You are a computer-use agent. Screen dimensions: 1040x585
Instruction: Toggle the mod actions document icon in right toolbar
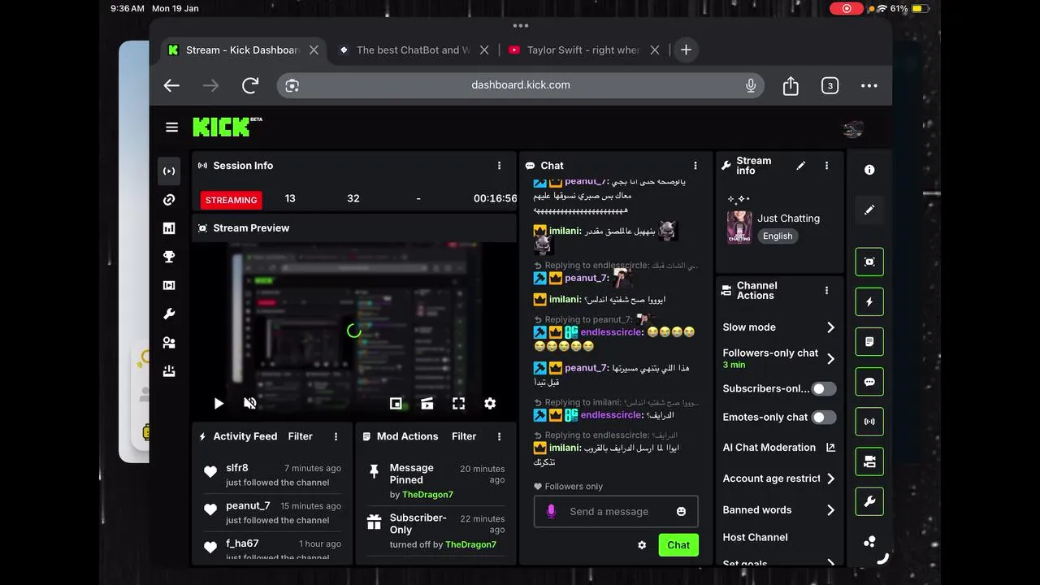(869, 342)
